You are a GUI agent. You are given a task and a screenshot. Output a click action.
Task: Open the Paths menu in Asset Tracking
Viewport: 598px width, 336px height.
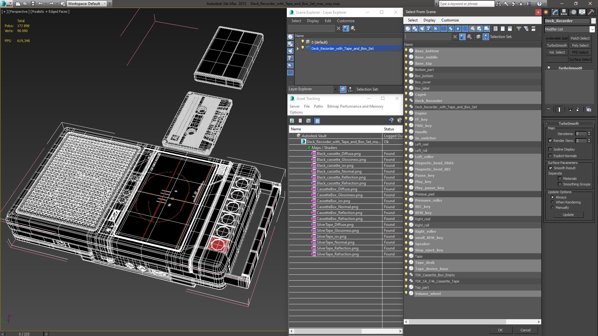318,106
